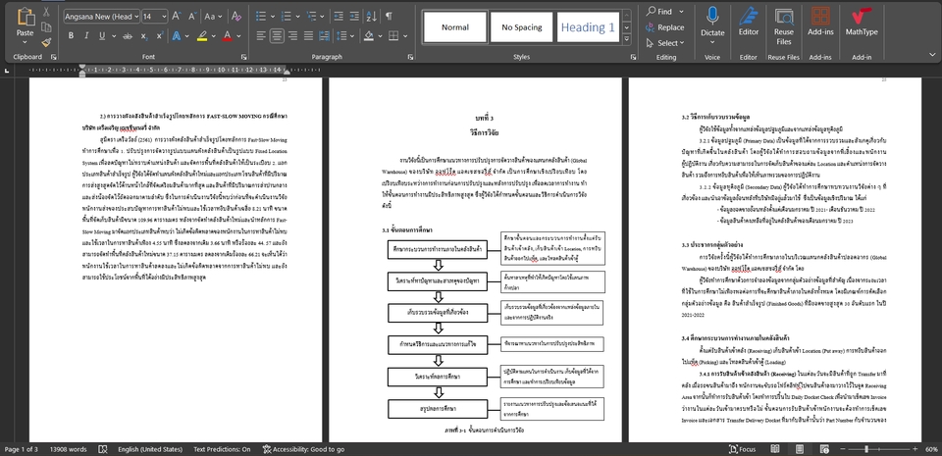The width and height of the screenshot is (942, 456).
Task: Open Paste options dropdown arrow
Action: click(26, 42)
